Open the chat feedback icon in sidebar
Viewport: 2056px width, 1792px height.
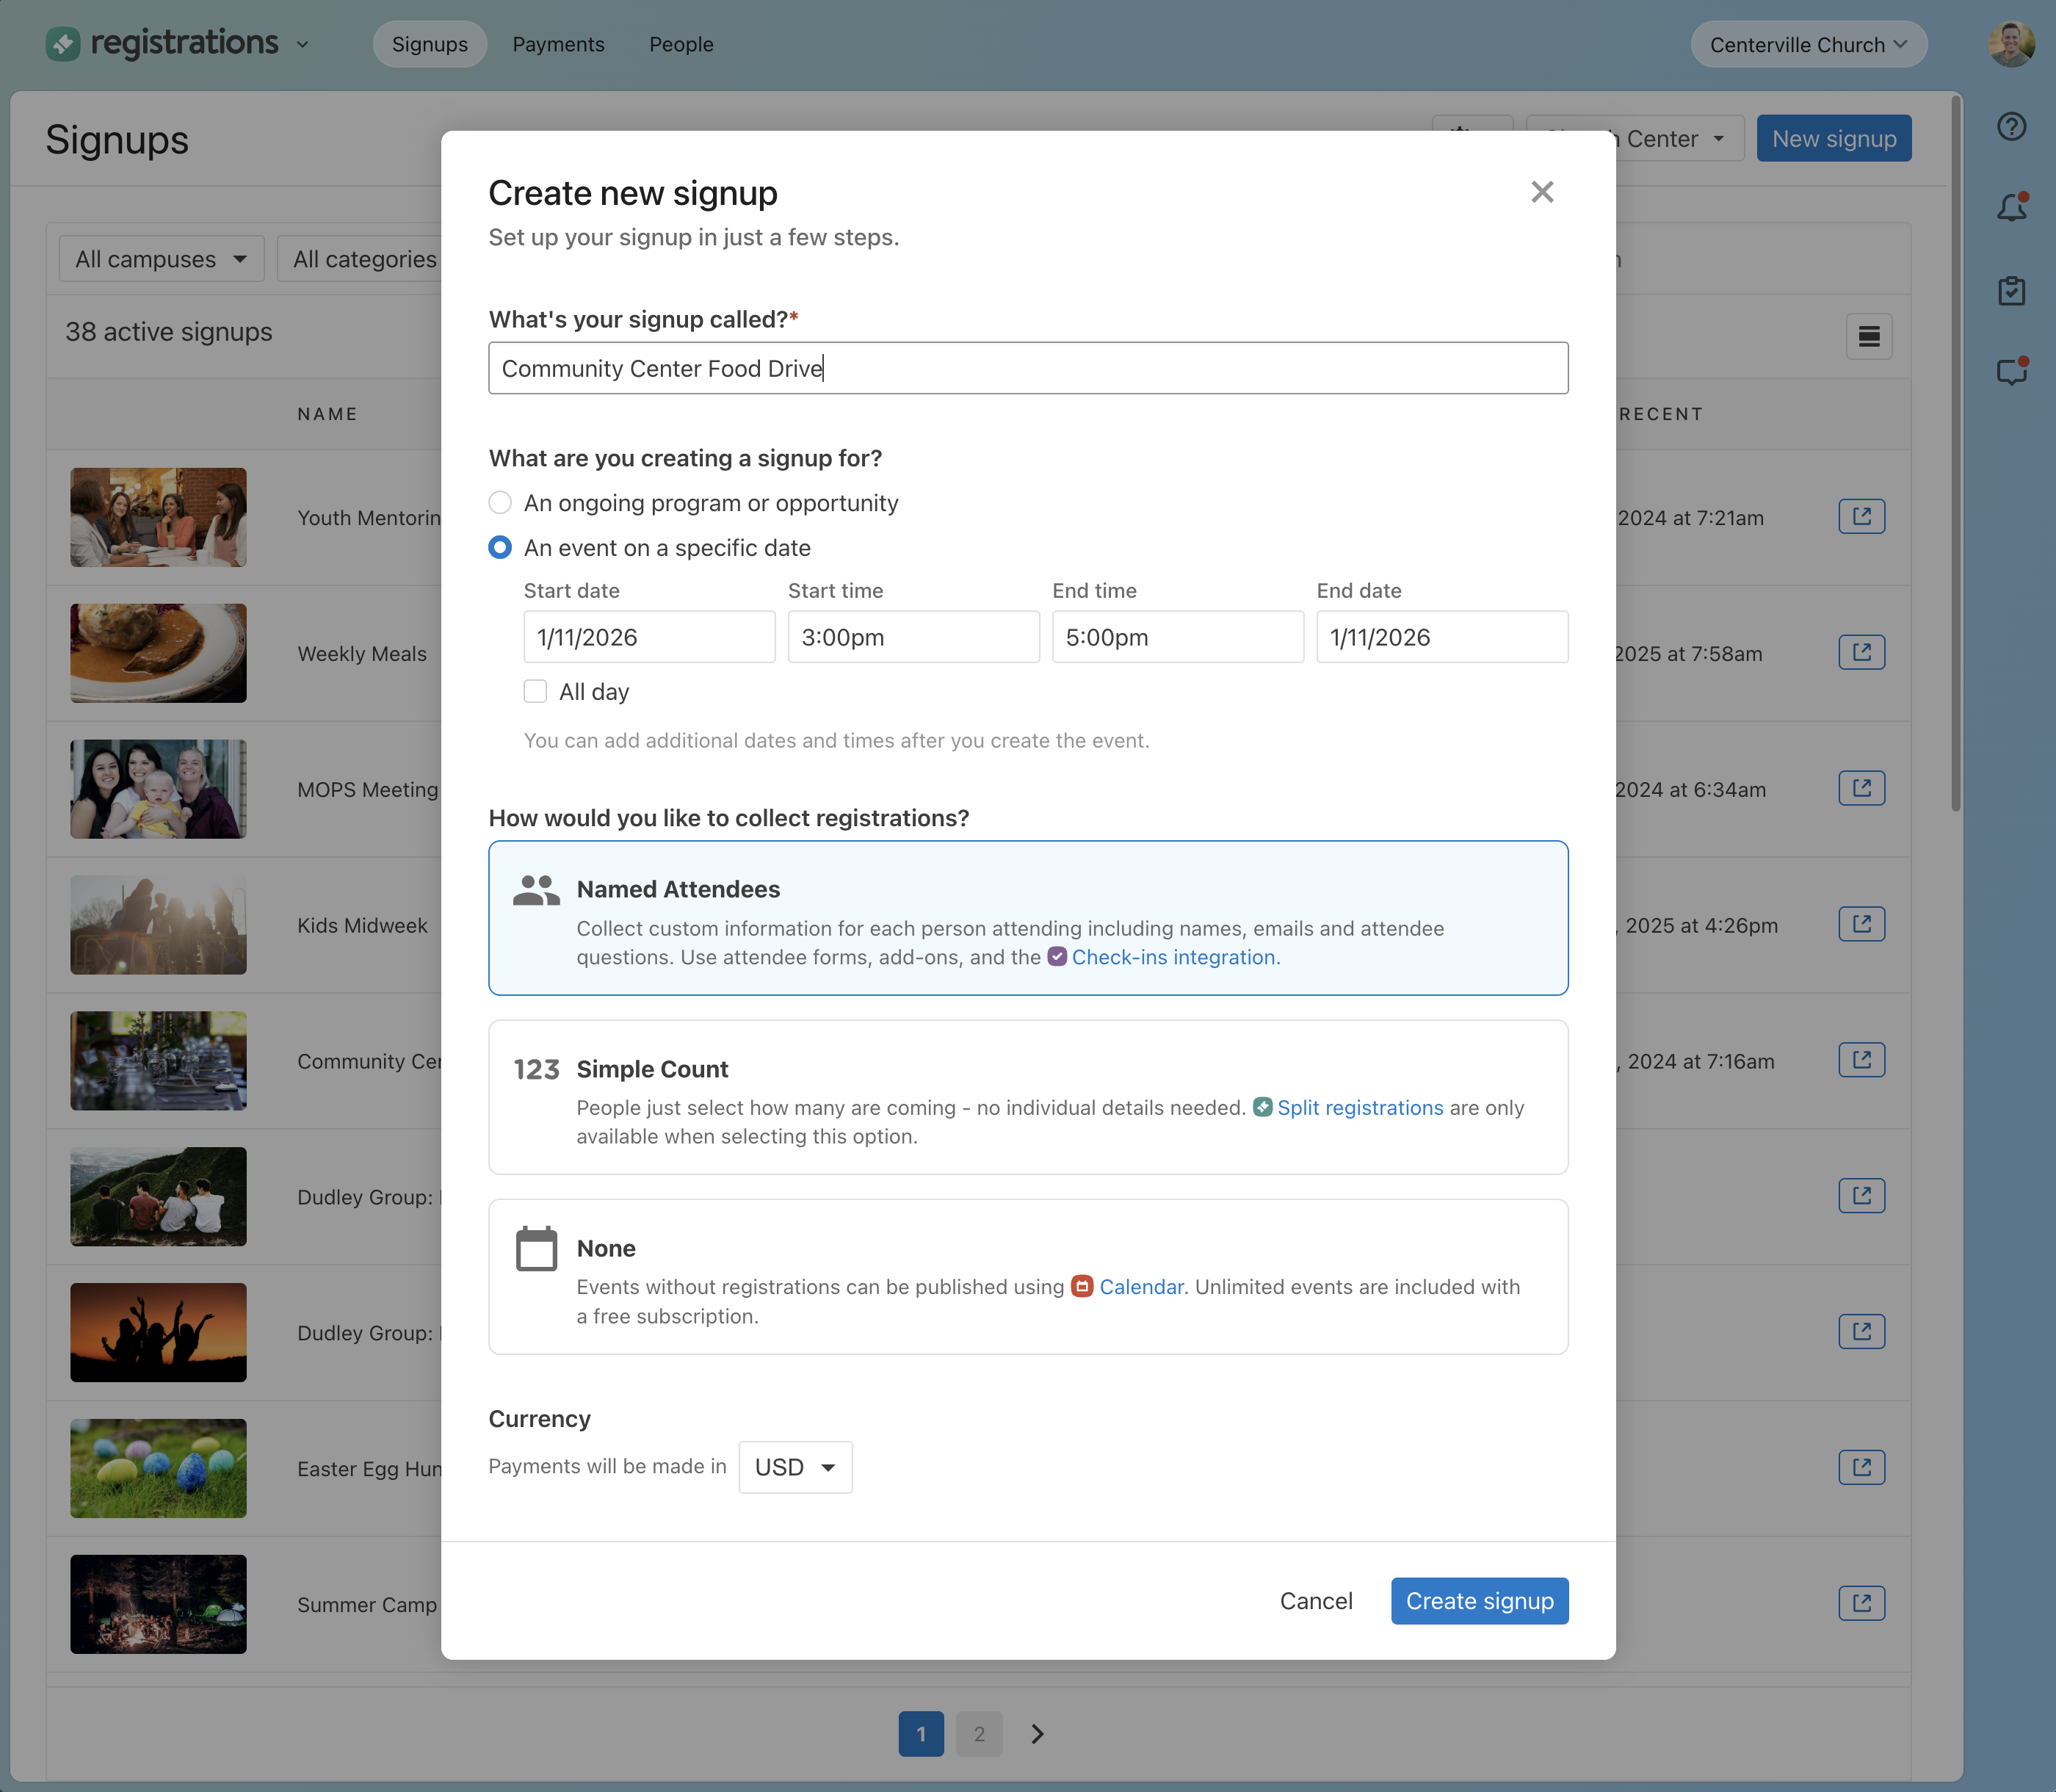(x=2011, y=372)
